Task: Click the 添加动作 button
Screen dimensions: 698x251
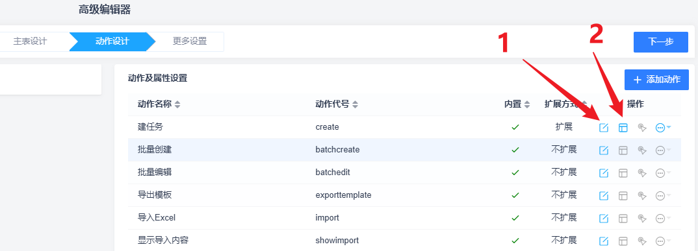Action: tap(656, 80)
